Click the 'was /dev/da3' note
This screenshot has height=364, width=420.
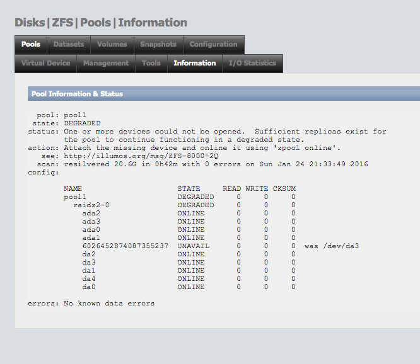point(332,246)
